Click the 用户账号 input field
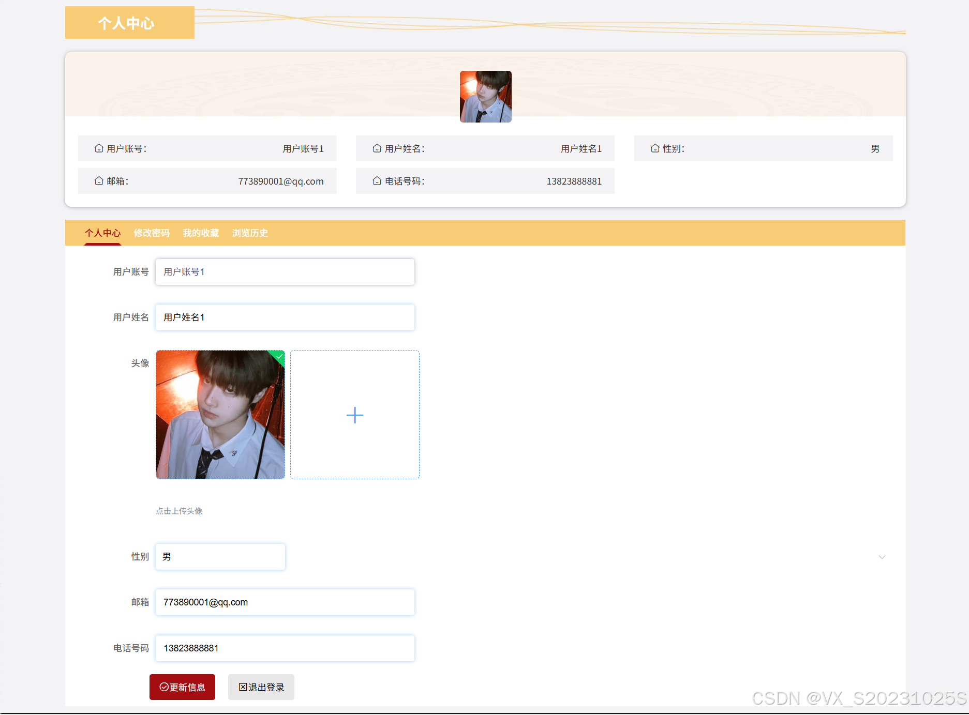 (285, 272)
